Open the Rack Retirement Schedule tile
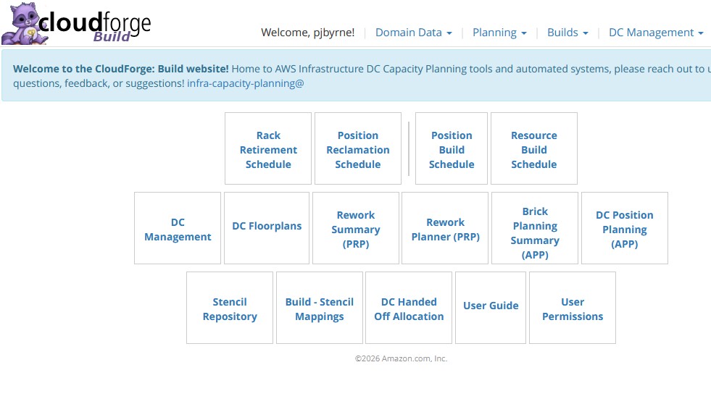711x412 pixels. [268, 149]
